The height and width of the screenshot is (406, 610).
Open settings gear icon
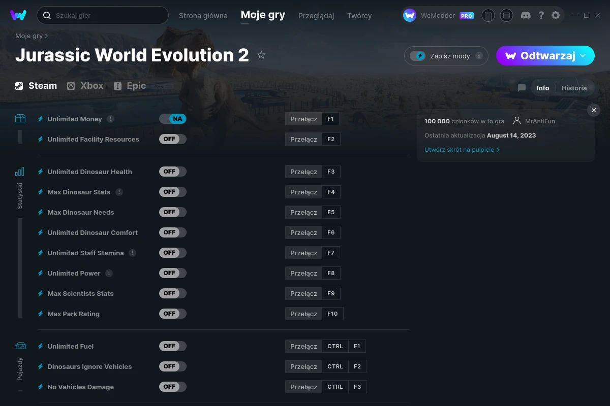click(x=556, y=15)
